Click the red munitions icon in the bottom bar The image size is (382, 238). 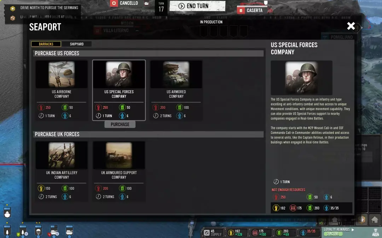[x=255, y=233]
